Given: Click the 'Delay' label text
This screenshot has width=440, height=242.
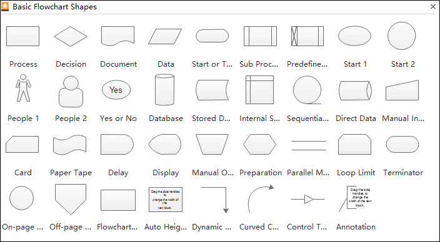Looking at the screenshot, I should (x=118, y=173).
